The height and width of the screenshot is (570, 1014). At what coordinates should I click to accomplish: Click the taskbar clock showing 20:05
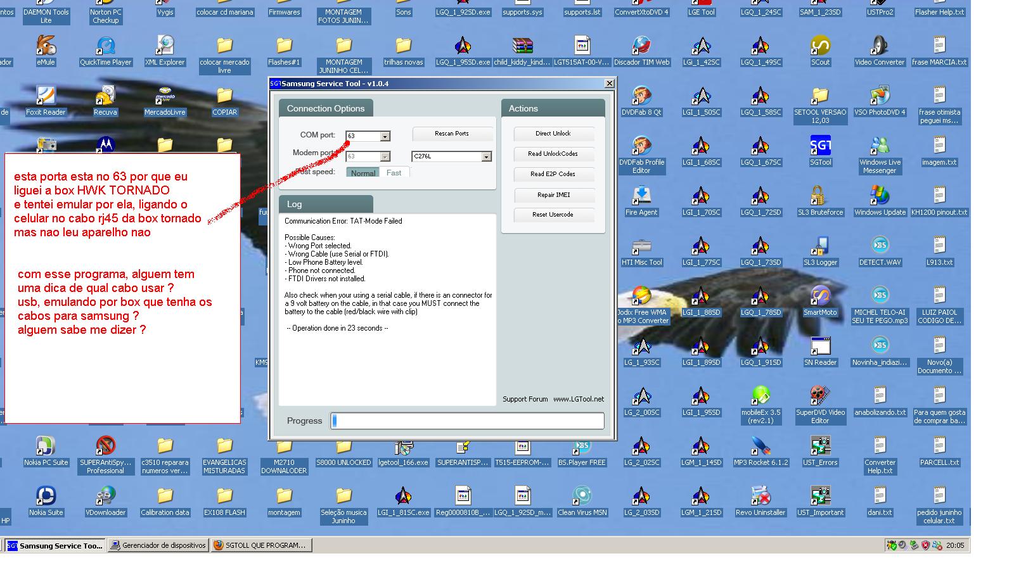point(955,545)
